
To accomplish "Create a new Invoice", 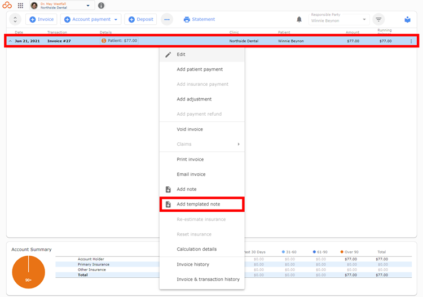I will point(41,19).
